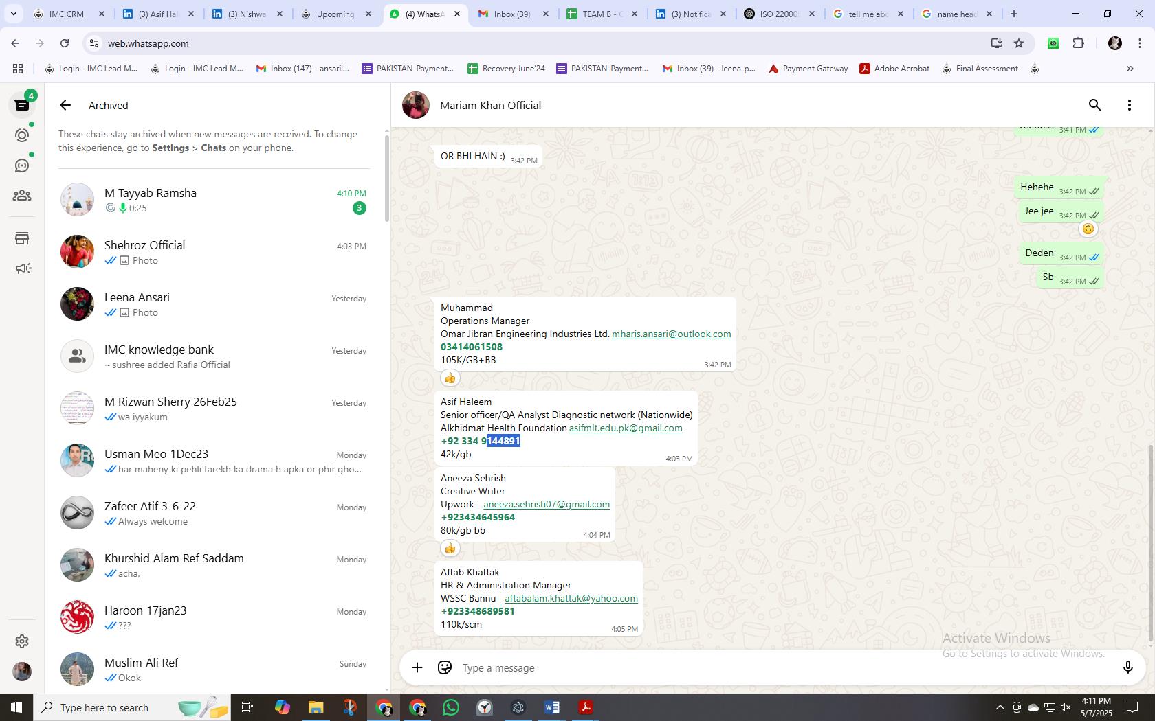Click thumbs-up reaction under Muhammad message

[x=450, y=378]
